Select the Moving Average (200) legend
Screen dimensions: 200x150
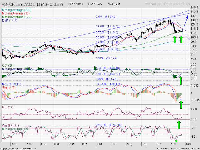coord(17,10)
